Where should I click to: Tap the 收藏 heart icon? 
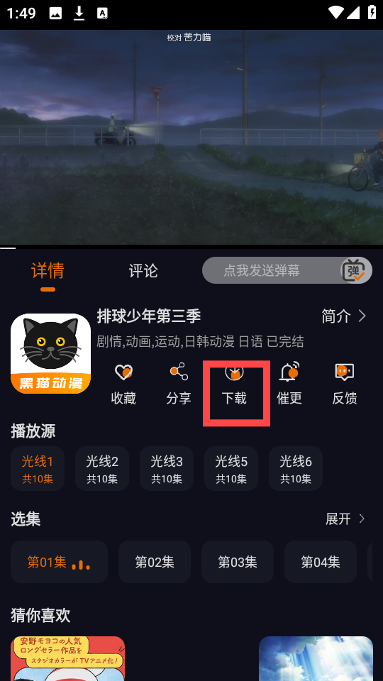click(x=123, y=372)
